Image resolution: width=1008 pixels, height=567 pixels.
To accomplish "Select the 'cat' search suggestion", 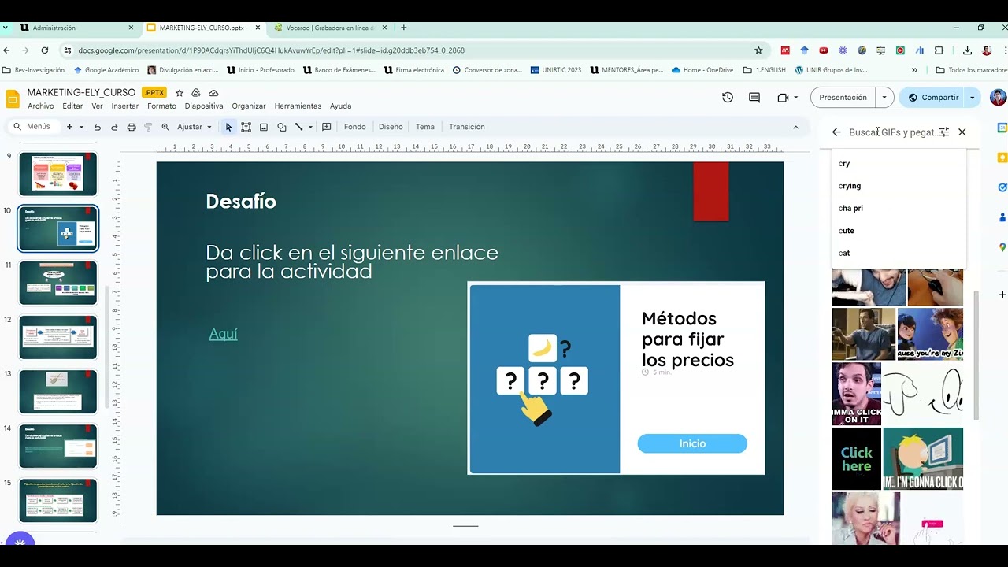I will tap(899, 253).
